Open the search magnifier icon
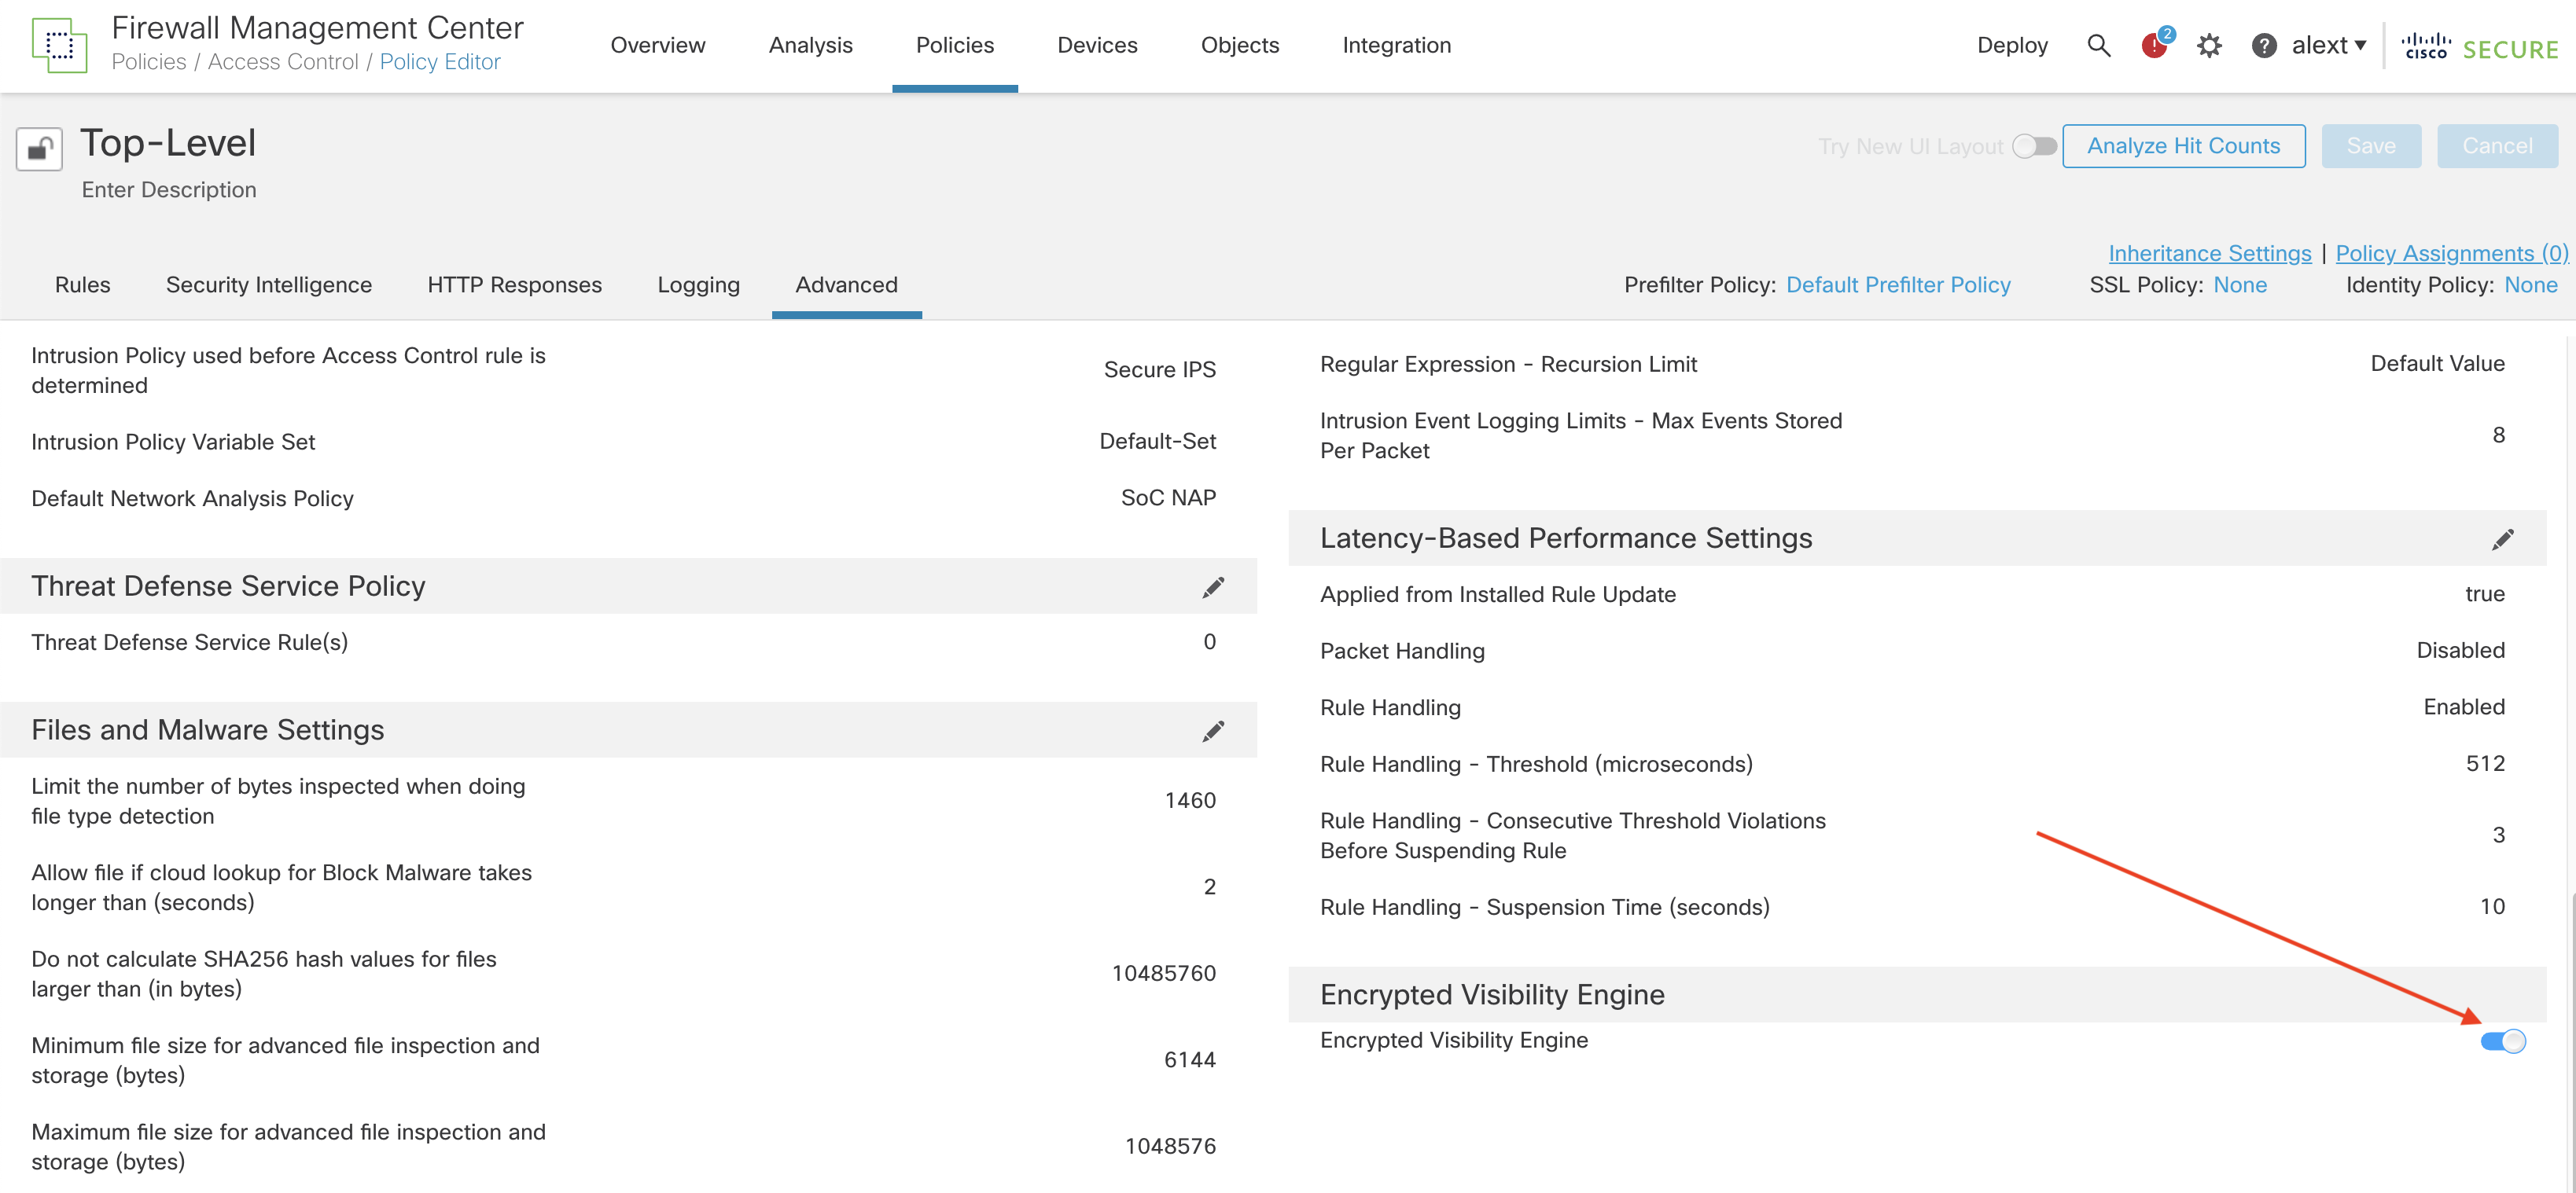 point(2098,46)
